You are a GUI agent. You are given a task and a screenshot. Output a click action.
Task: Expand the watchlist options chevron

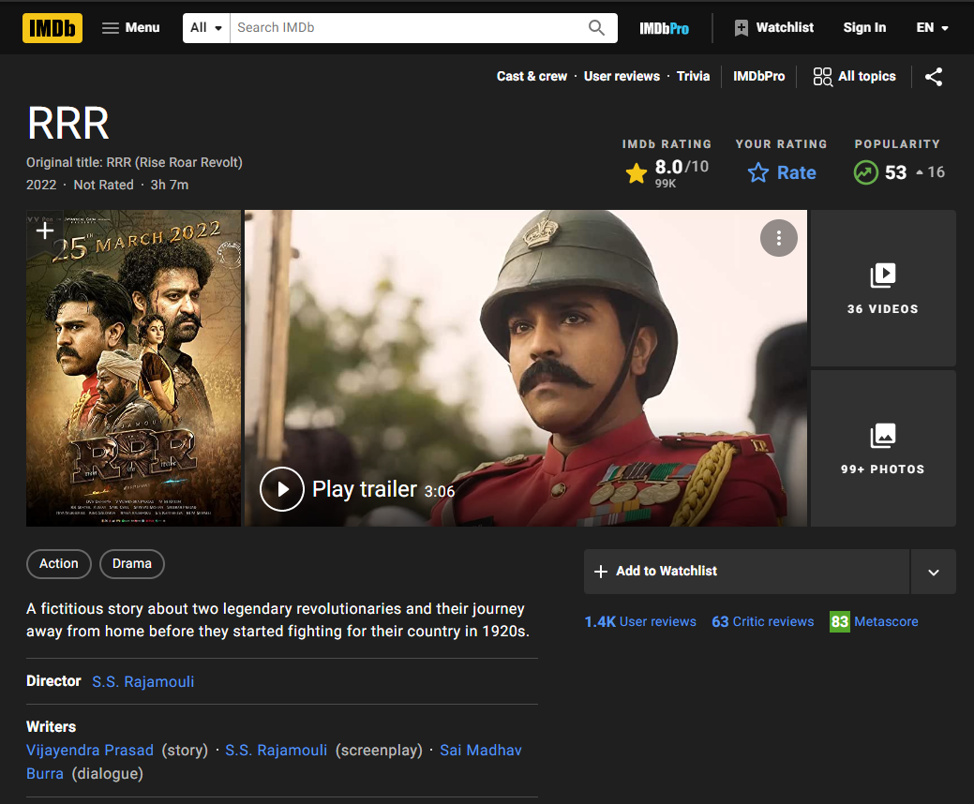[x=933, y=572]
